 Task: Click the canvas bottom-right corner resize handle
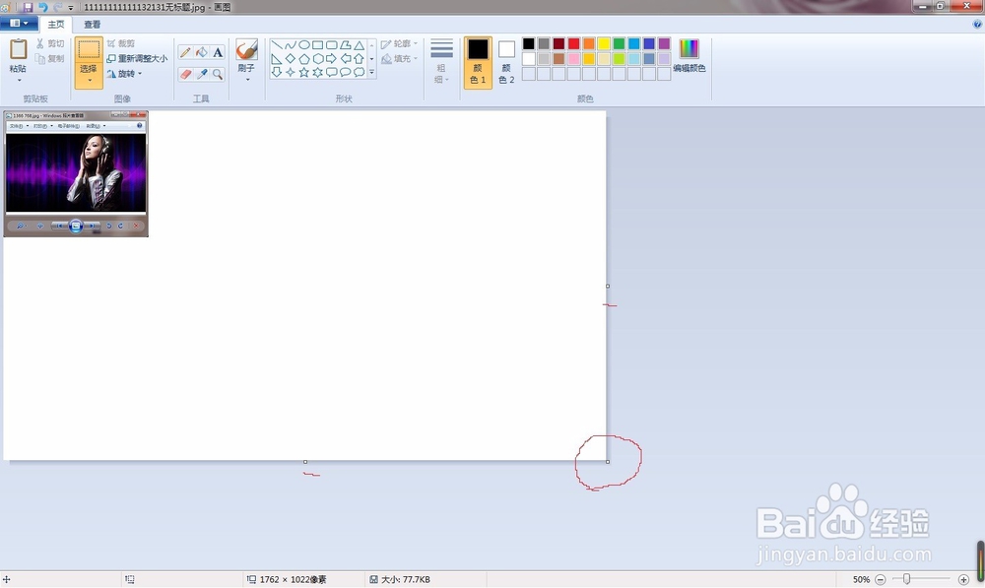(608, 462)
